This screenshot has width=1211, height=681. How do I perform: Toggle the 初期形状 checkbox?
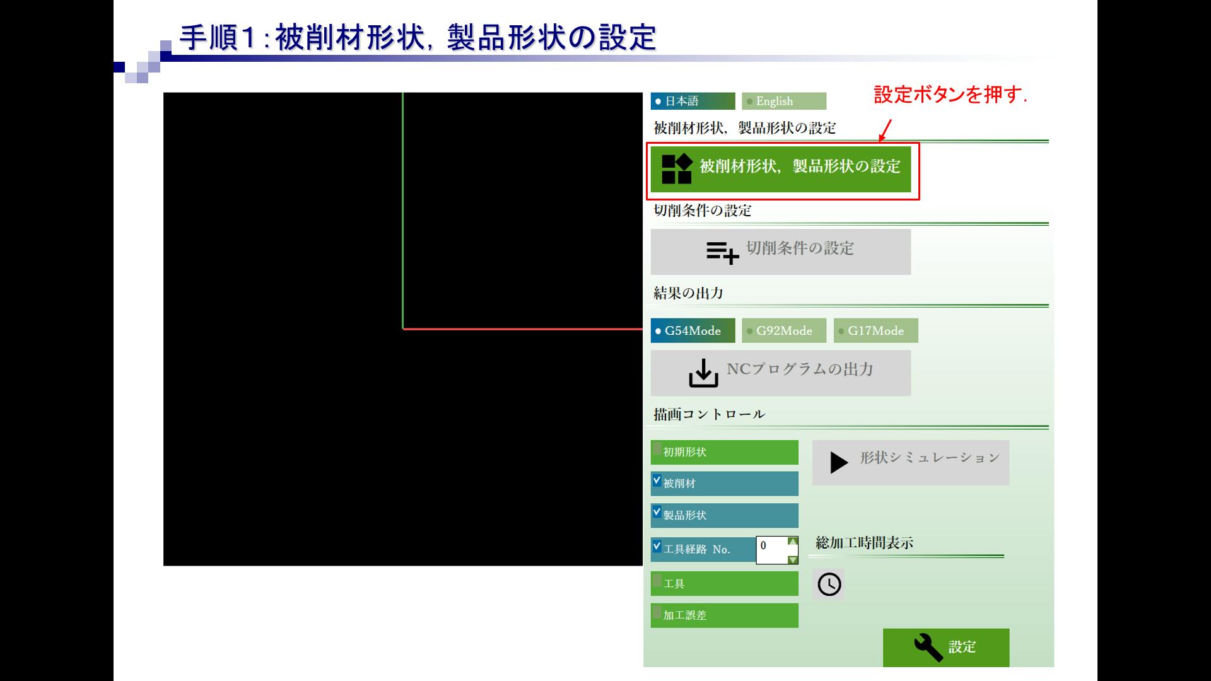(x=657, y=450)
